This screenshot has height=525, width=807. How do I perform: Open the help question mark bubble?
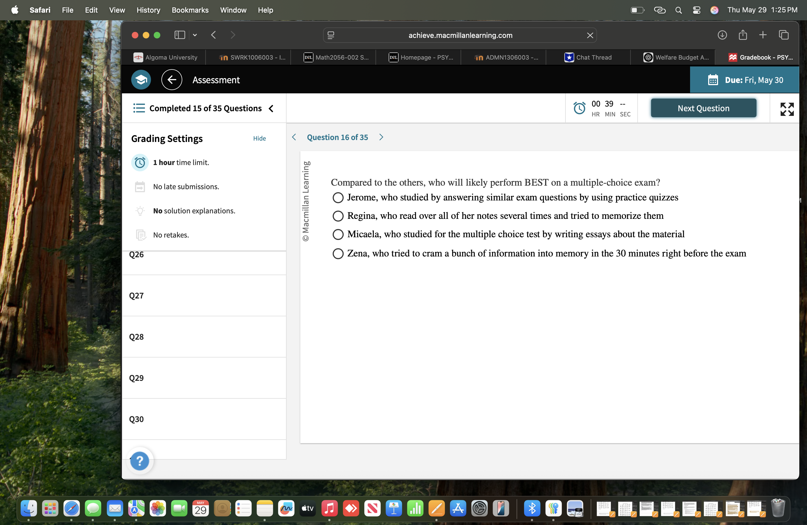140,461
